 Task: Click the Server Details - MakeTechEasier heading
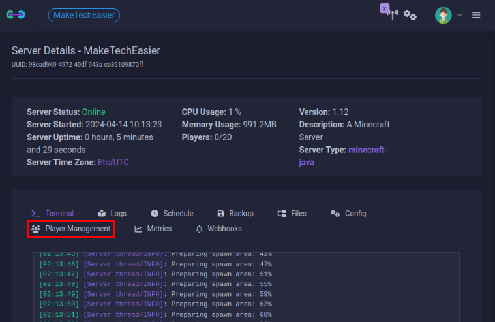point(86,50)
